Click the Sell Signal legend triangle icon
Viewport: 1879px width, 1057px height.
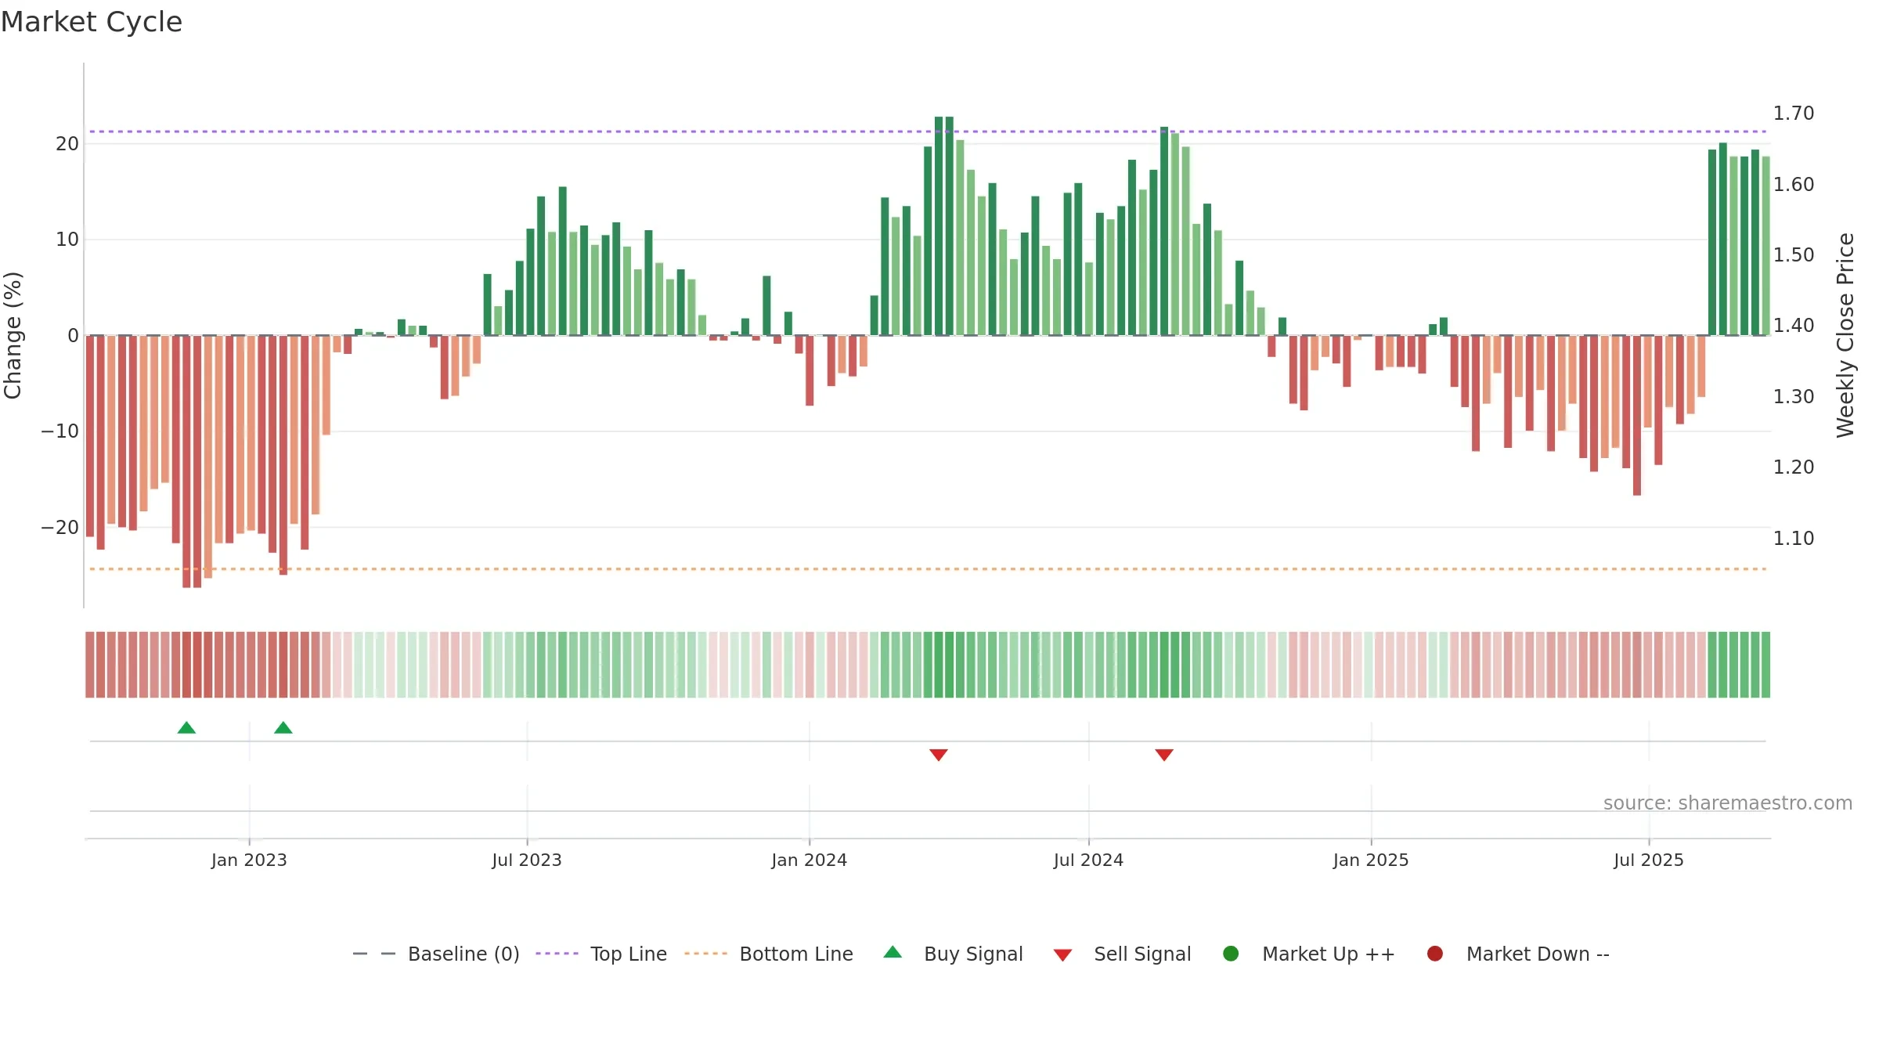(1062, 955)
